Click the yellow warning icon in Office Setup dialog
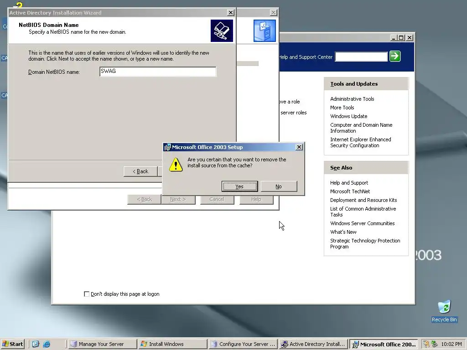Image resolution: width=467 pixels, height=350 pixels. (x=176, y=165)
